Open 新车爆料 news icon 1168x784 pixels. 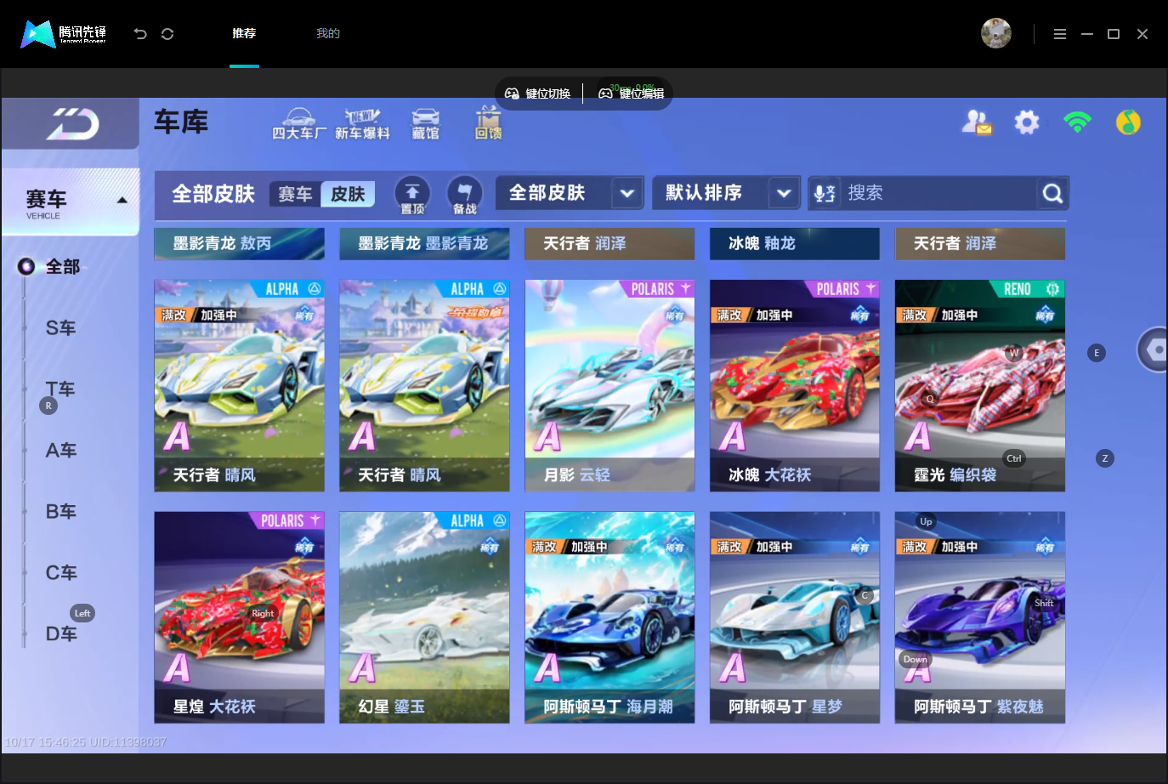click(362, 123)
